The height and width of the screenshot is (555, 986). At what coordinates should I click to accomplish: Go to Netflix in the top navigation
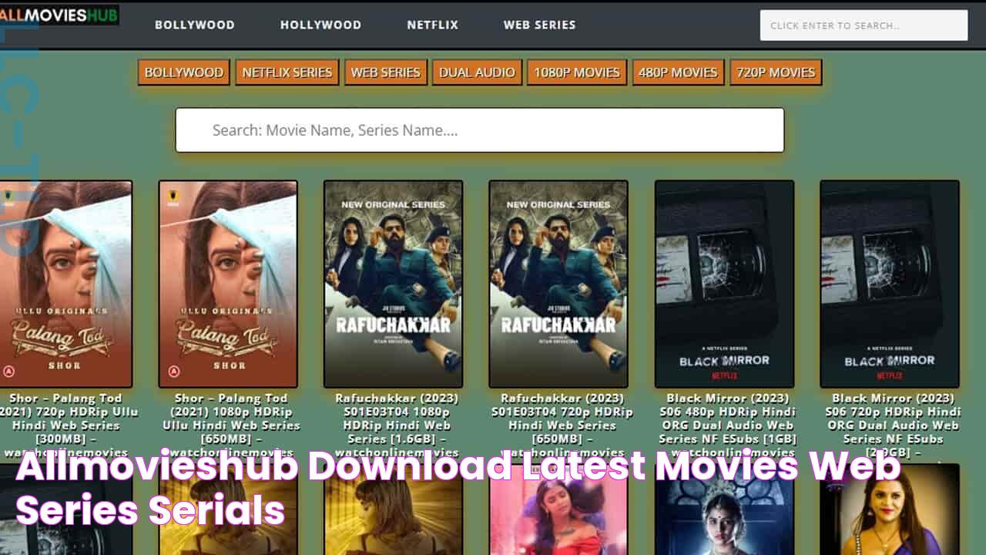[432, 25]
